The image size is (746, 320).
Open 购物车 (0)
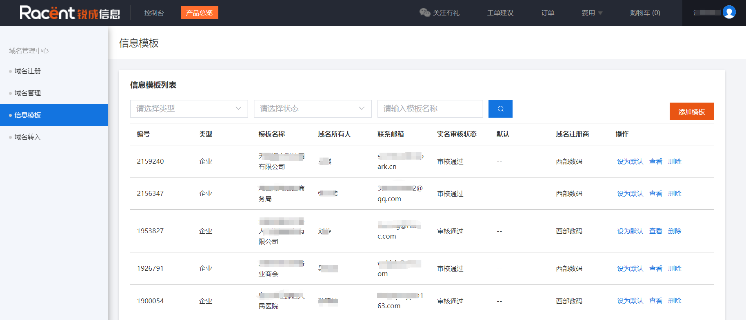645,13
